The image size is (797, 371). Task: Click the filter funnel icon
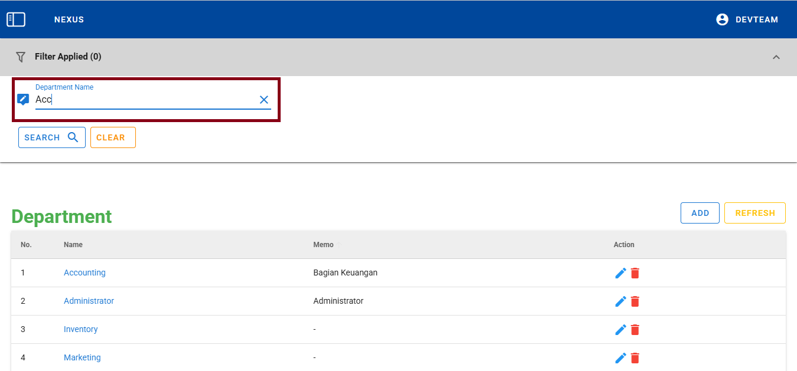click(21, 57)
